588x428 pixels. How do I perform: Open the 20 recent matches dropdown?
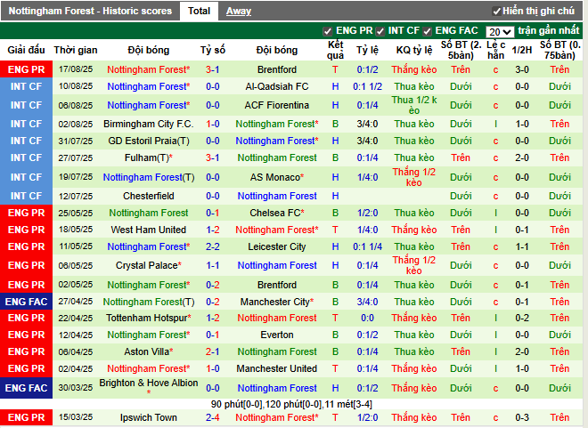500,32
